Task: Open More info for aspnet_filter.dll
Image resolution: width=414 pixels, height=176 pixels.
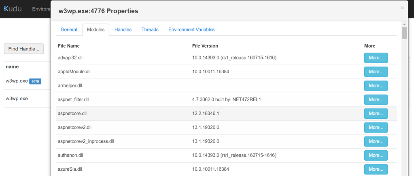Action: (376, 99)
